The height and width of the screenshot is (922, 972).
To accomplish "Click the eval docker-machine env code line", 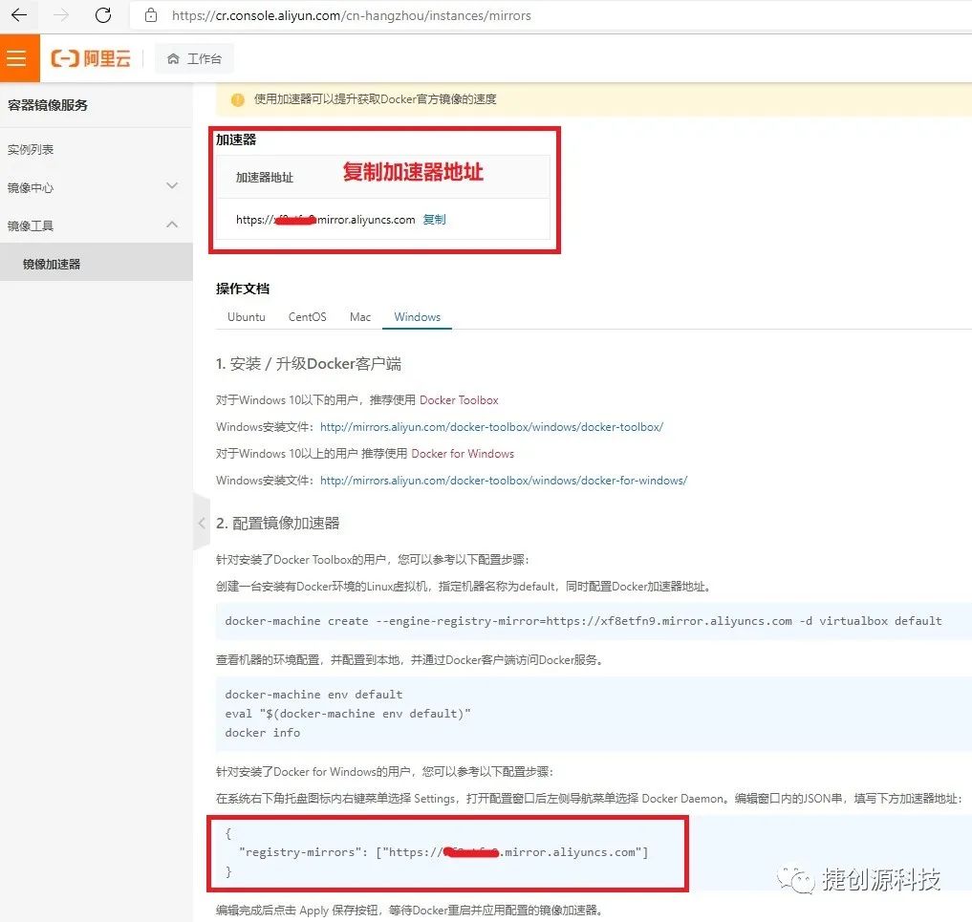I will [348, 714].
